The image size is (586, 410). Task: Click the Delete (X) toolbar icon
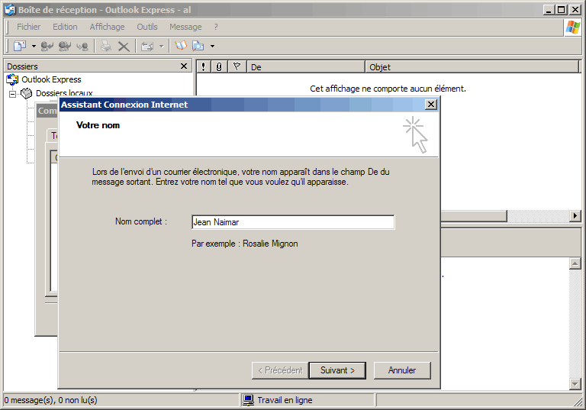pyautogui.click(x=124, y=46)
